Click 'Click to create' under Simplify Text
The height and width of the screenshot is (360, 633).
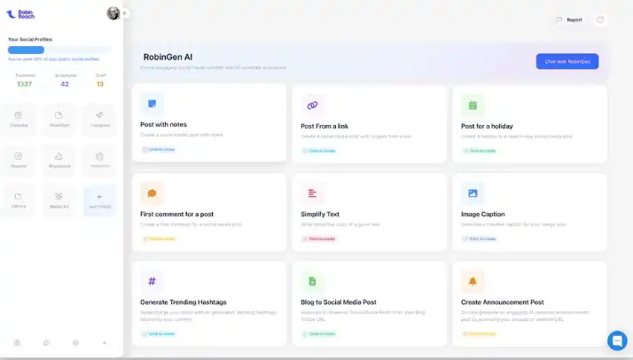(319, 239)
